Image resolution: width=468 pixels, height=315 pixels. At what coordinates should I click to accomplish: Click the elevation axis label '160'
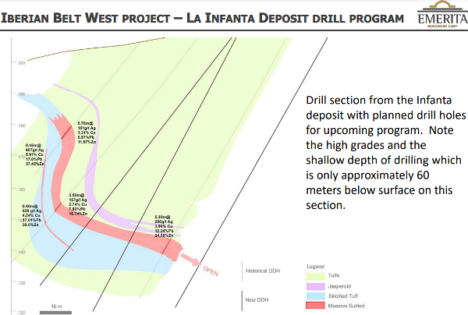(x=22, y=189)
